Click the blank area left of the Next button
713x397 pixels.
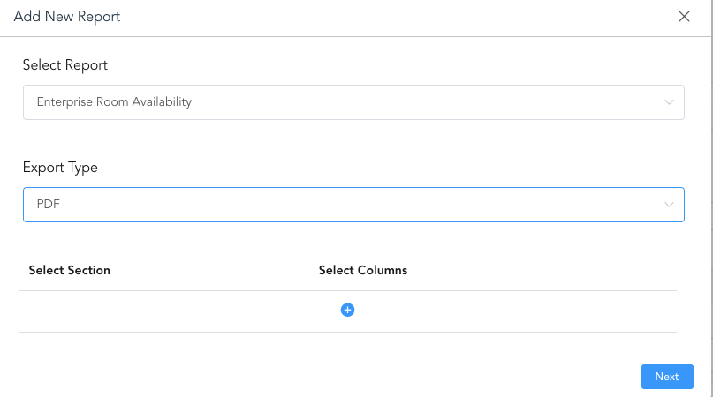[442, 377]
